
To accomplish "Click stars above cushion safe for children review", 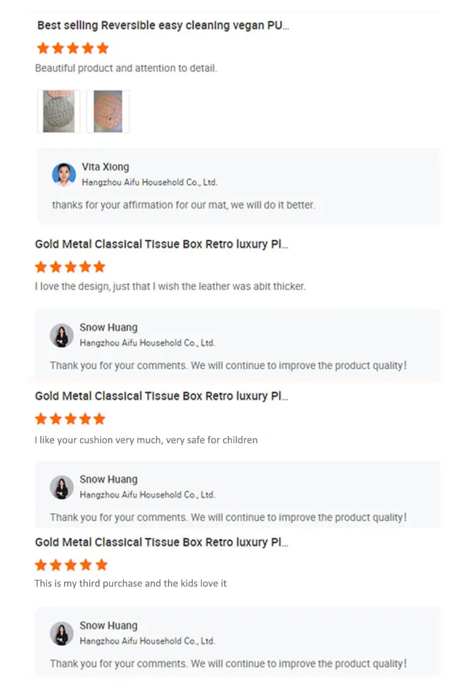I will (70, 419).
